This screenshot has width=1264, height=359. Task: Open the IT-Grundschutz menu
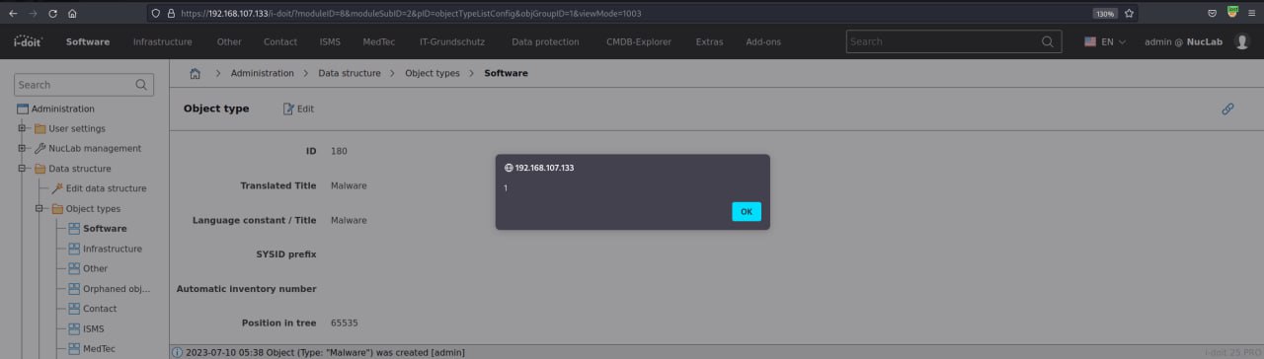click(453, 41)
